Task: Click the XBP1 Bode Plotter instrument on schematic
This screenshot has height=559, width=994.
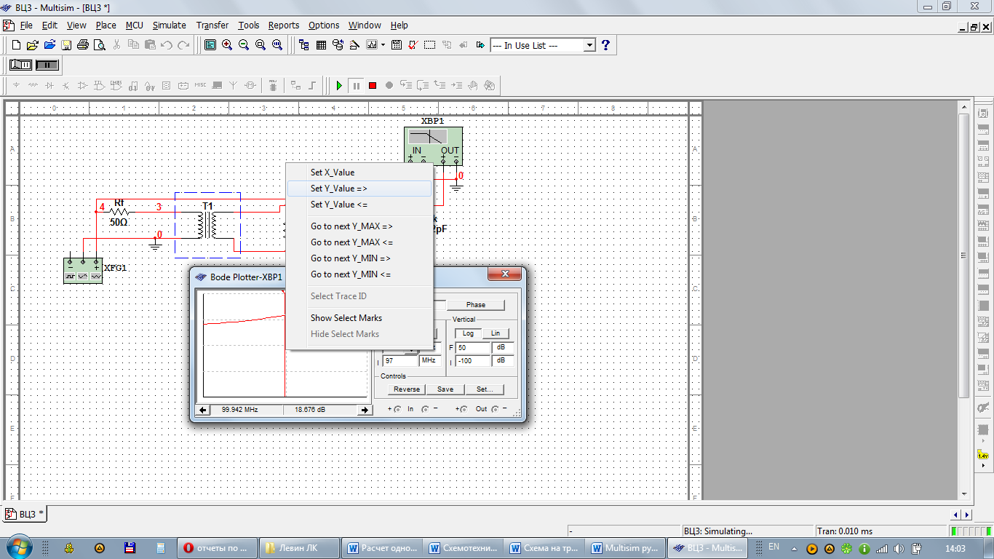Action: tap(434, 146)
